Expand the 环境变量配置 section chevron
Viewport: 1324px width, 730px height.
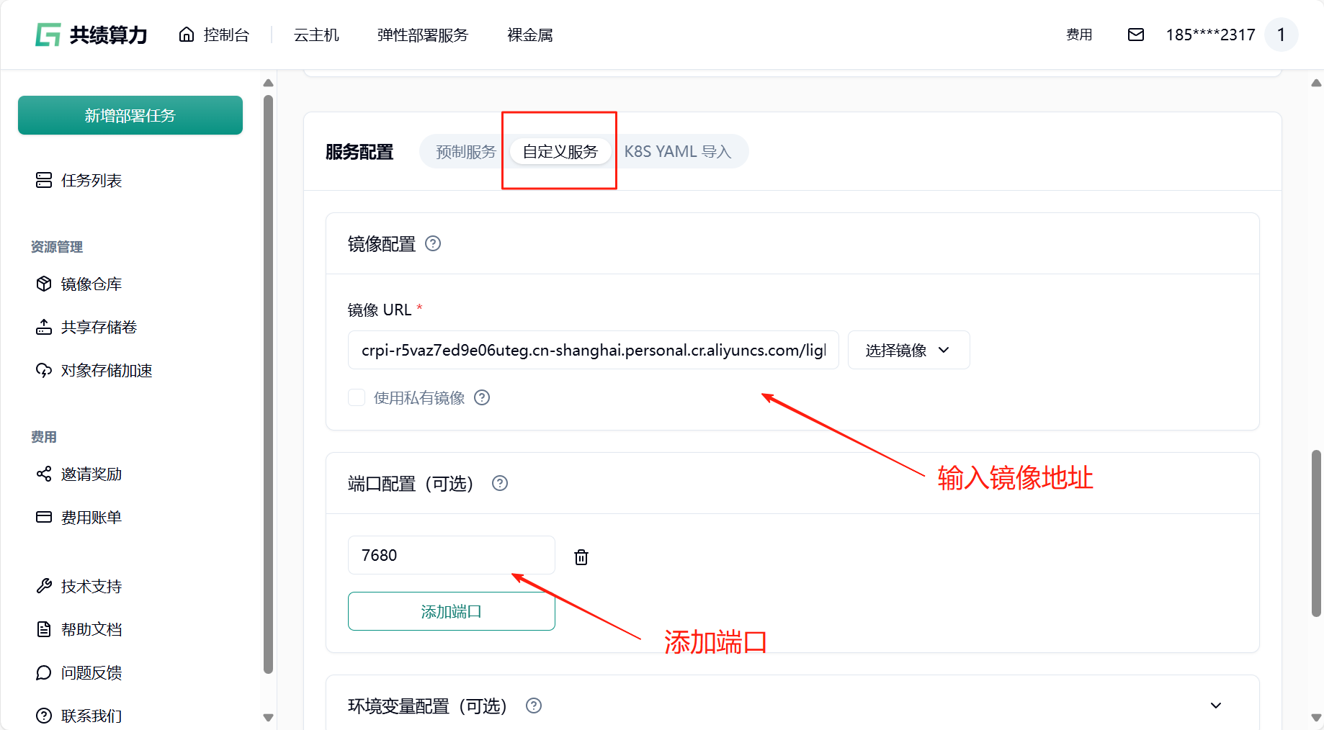click(x=1215, y=706)
